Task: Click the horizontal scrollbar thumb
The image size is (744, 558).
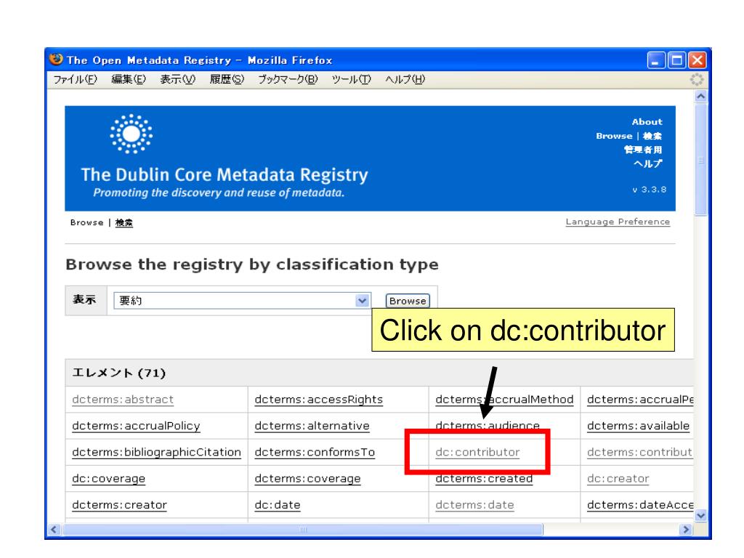Action: 303,530
